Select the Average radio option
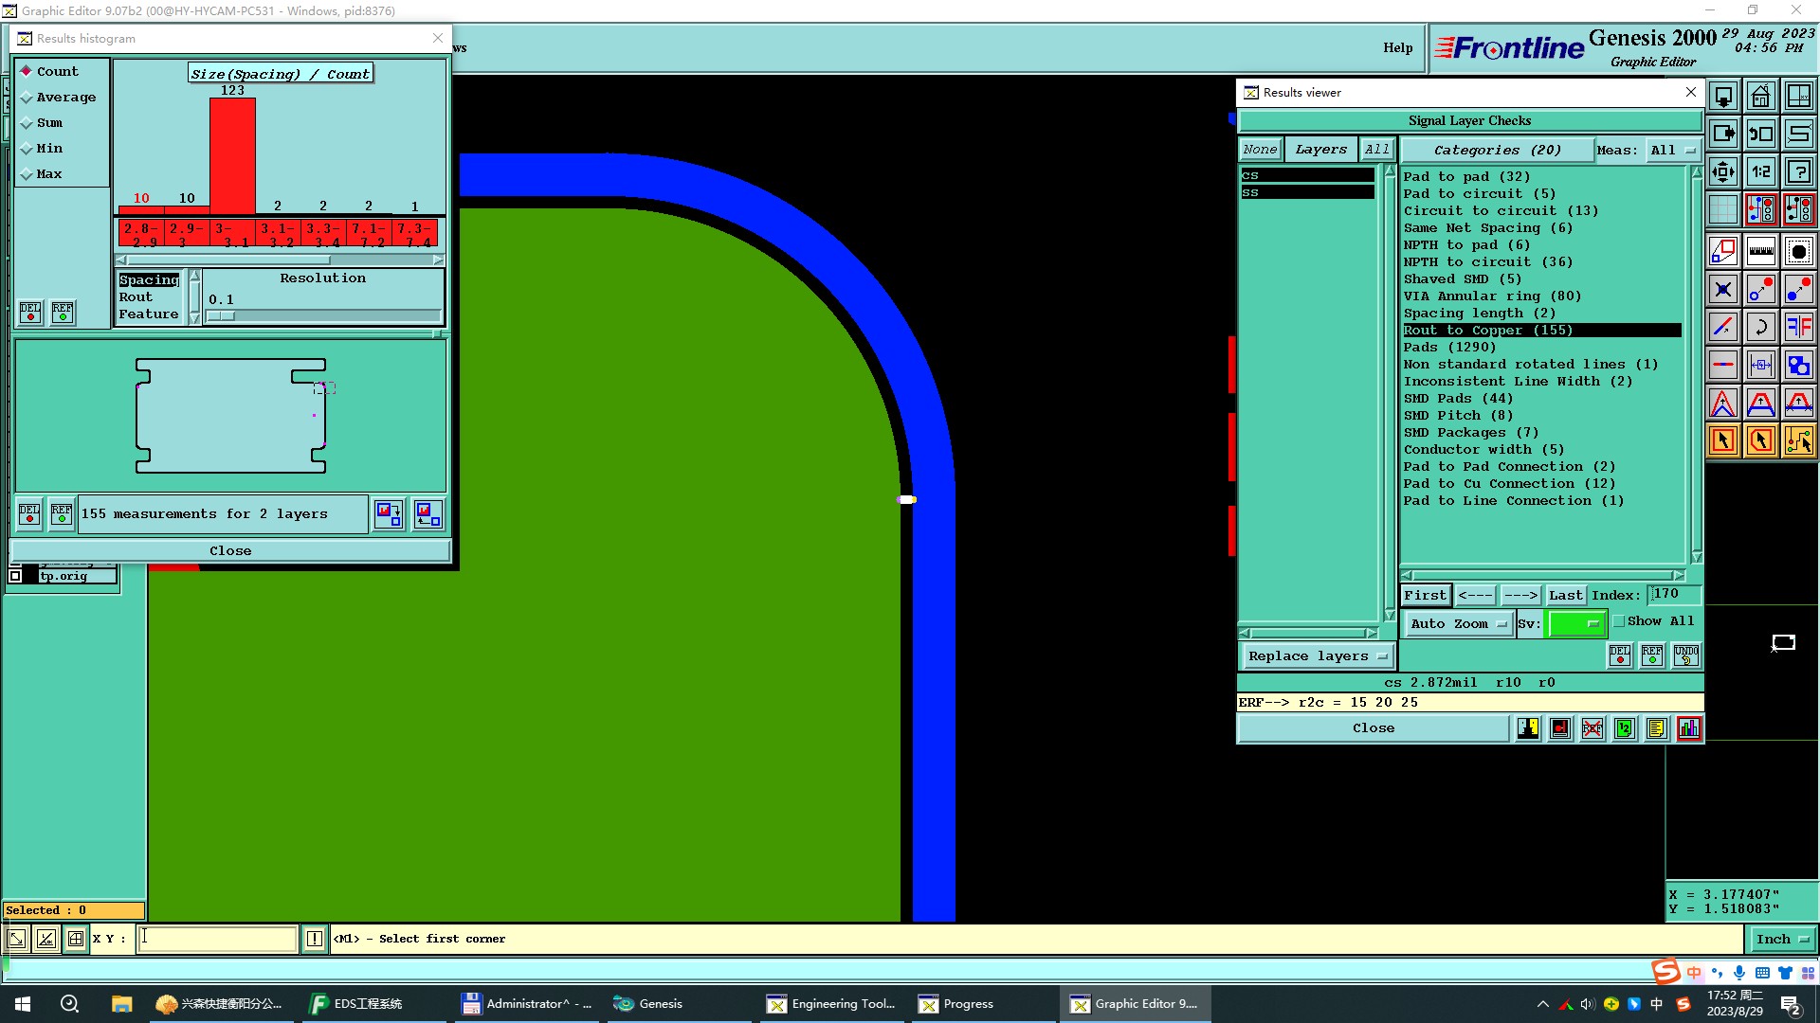 (x=27, y=98)
